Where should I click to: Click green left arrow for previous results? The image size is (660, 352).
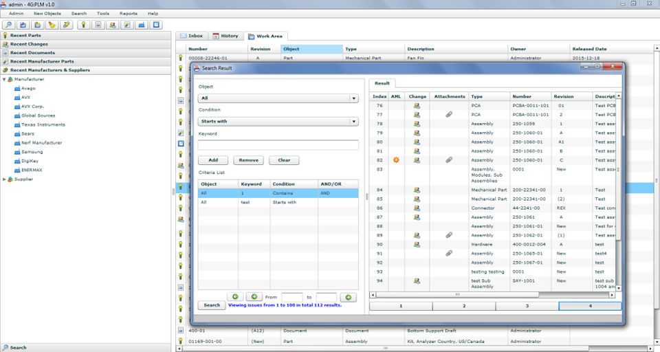235,297
